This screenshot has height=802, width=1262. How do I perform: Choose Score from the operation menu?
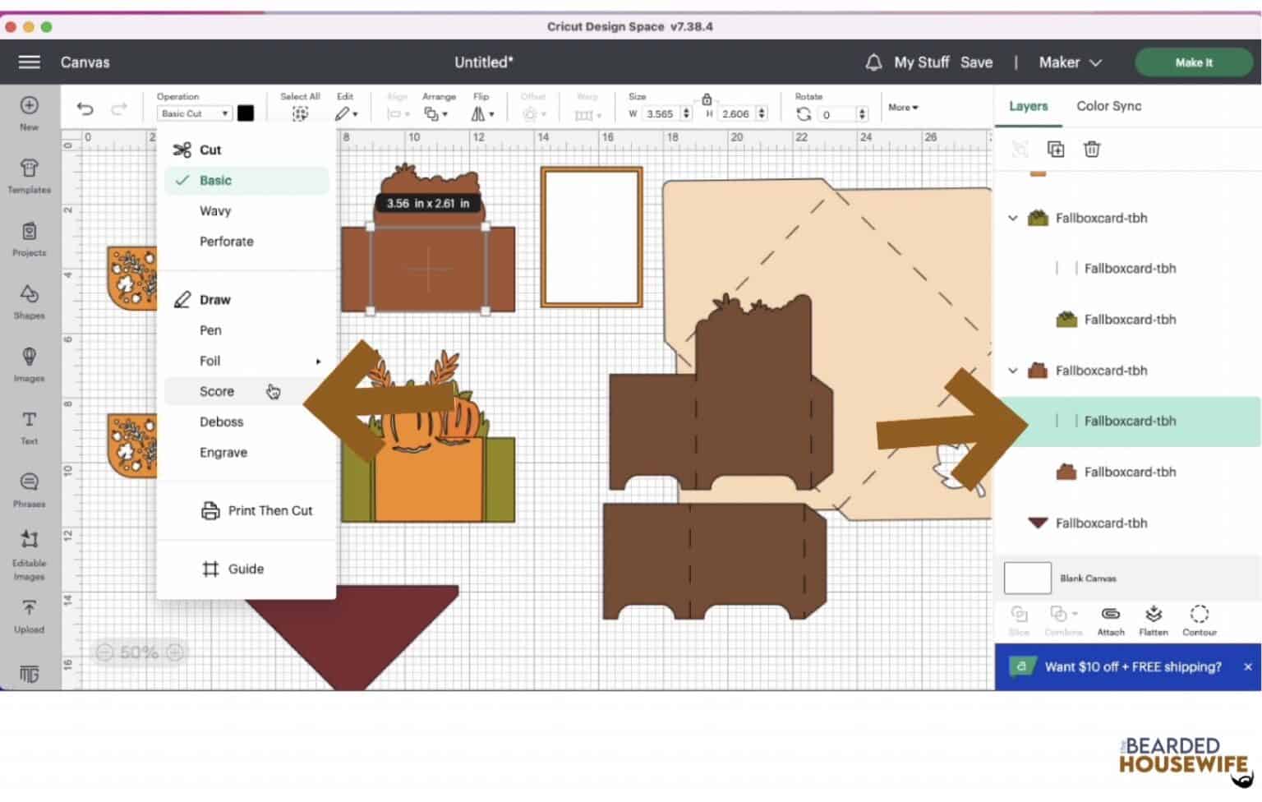(x=217, y=392)
